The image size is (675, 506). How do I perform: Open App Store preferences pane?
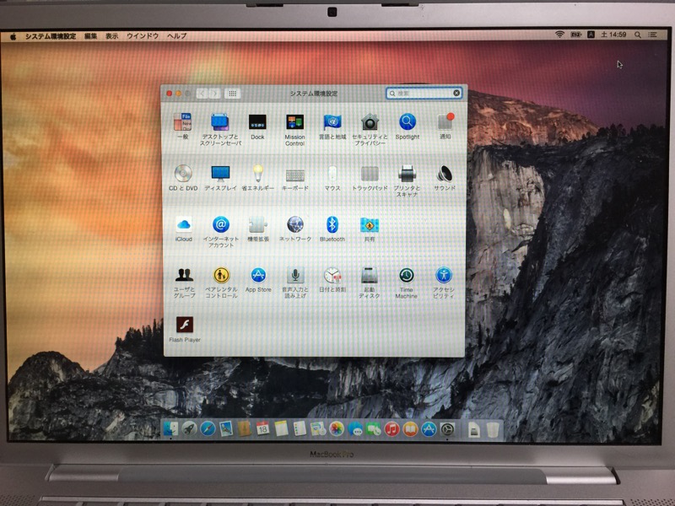pos(258,280)
